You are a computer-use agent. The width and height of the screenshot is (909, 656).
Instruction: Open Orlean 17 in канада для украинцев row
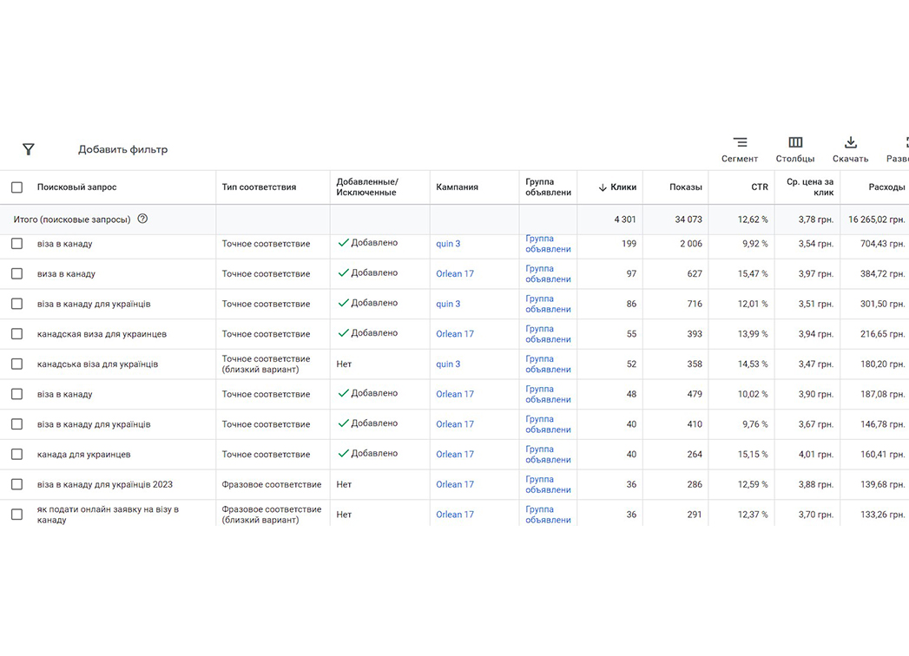[x=455, y=455]
